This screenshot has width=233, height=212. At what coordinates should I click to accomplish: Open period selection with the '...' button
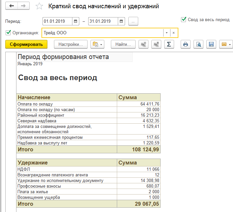133,21
